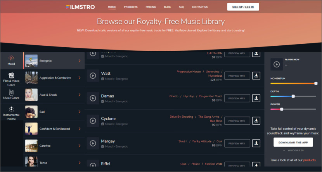
Task: Open the Pricing page
Action: [151, 7]
